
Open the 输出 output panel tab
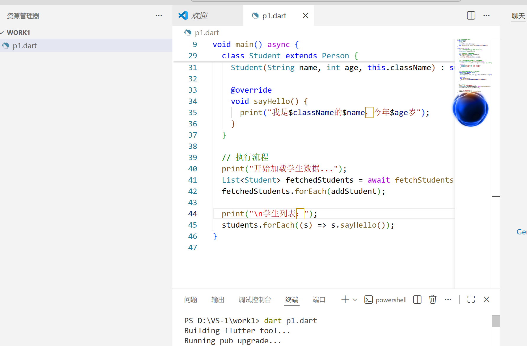[218, 300]
